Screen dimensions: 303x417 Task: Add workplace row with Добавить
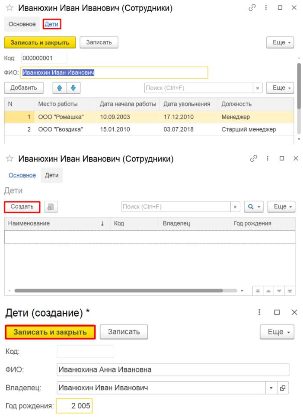24,88
